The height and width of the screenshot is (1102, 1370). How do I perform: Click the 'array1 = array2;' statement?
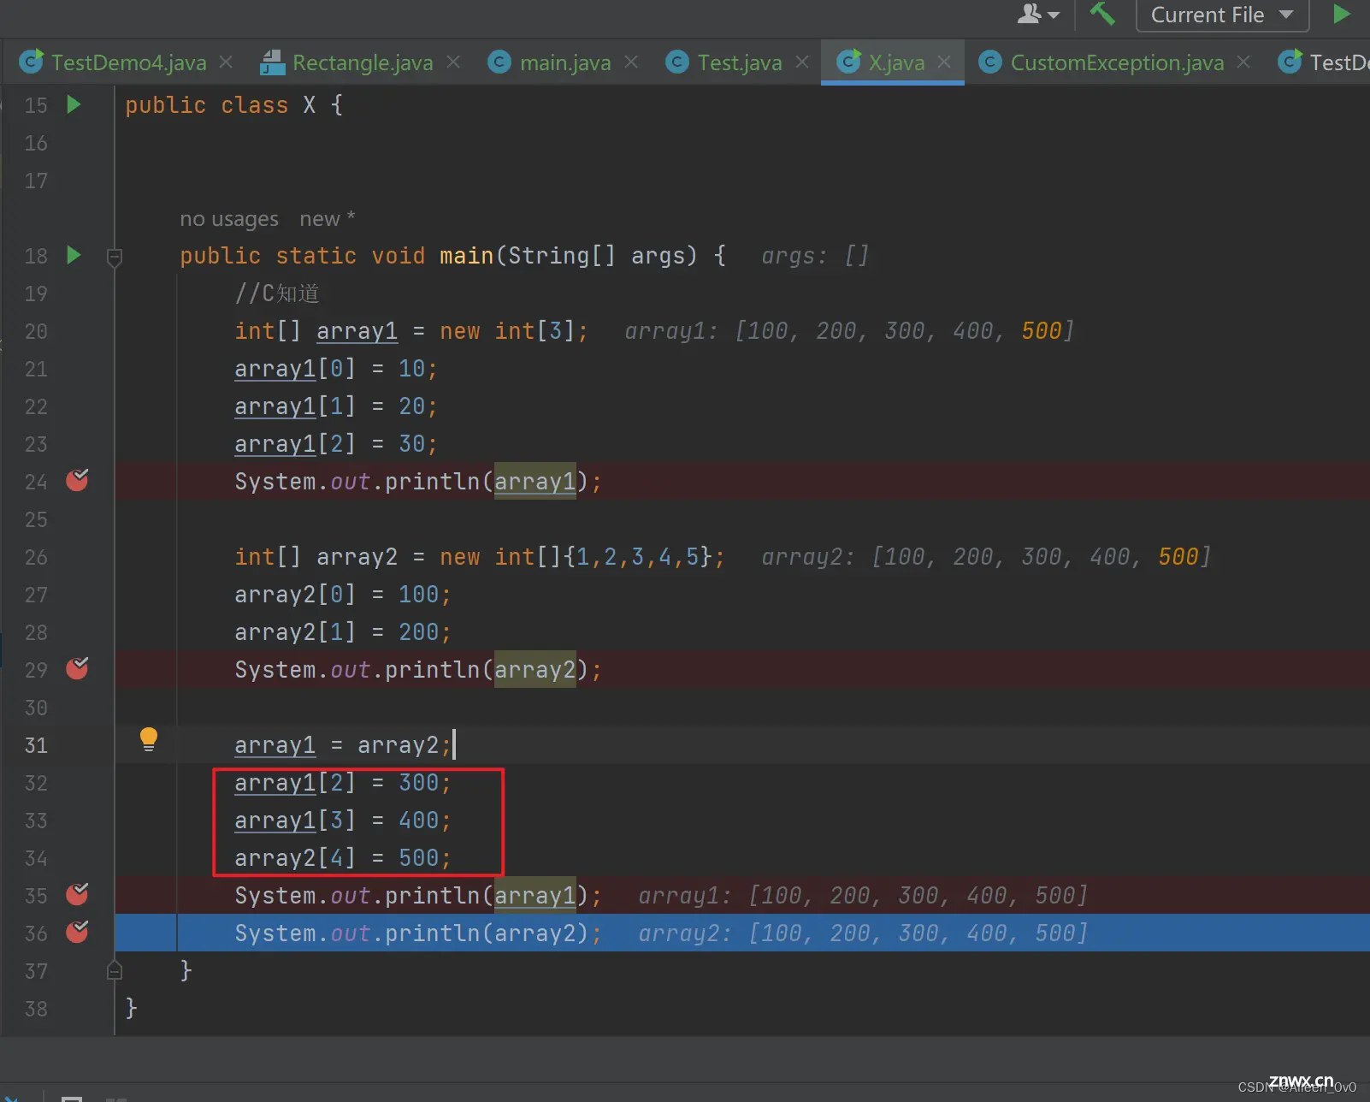(343, 745)
